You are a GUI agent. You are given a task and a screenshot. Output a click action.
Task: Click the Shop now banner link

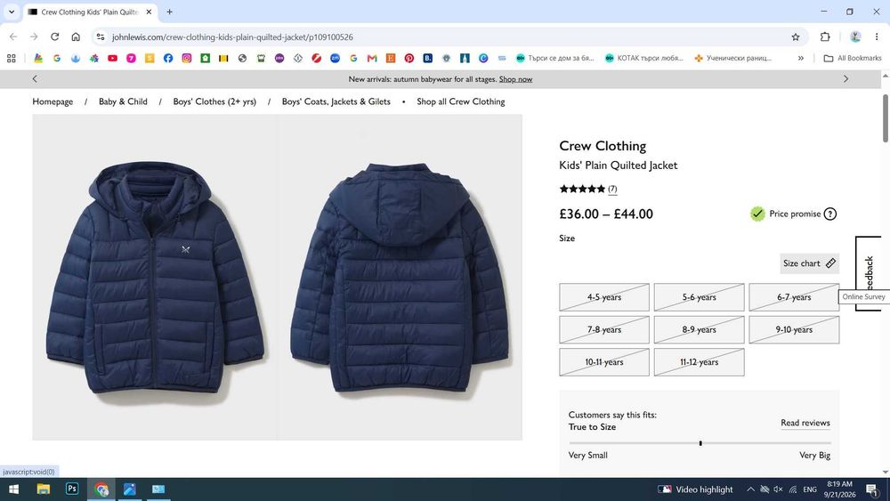(x=515, y=79)
